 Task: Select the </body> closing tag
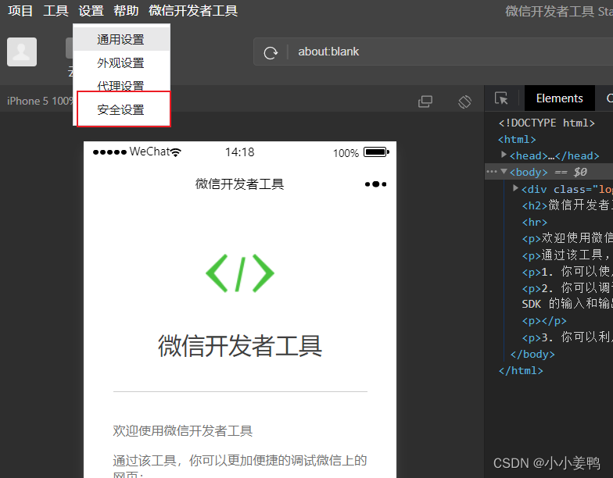tap(532, 355)
